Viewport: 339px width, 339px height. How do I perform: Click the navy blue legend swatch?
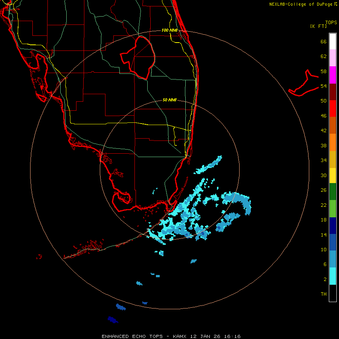point(333,226)
